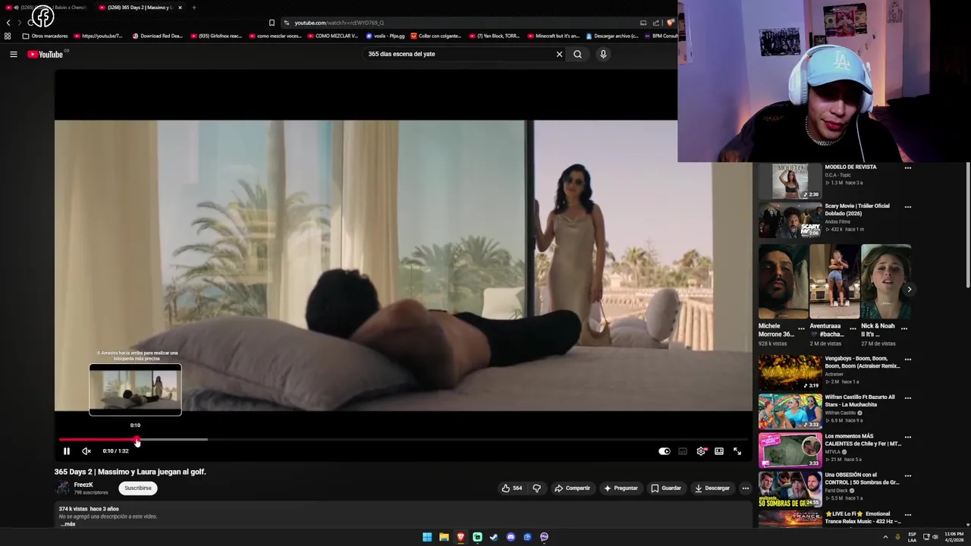Click the browser address bar URL

tap(339, 23)
